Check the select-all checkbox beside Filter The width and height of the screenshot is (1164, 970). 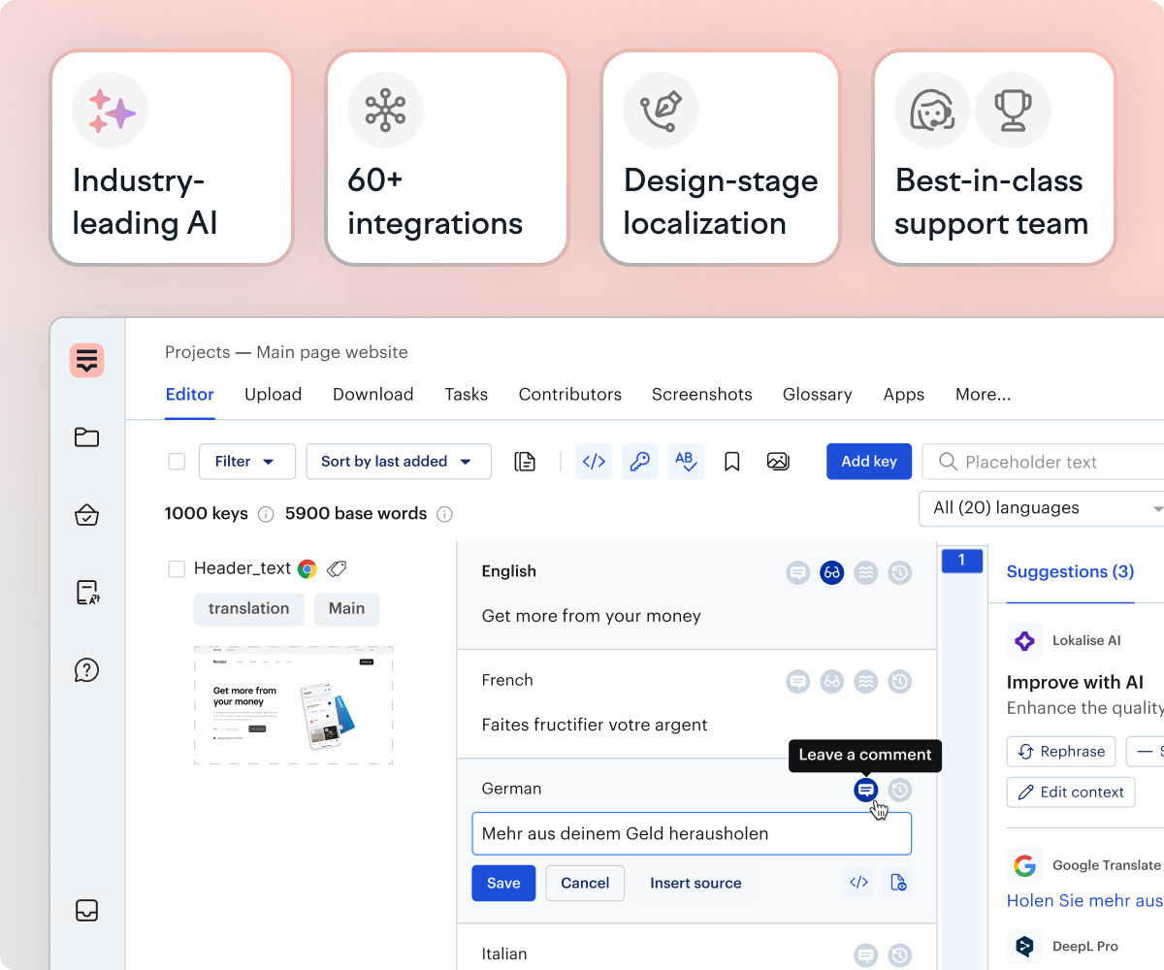177,462
